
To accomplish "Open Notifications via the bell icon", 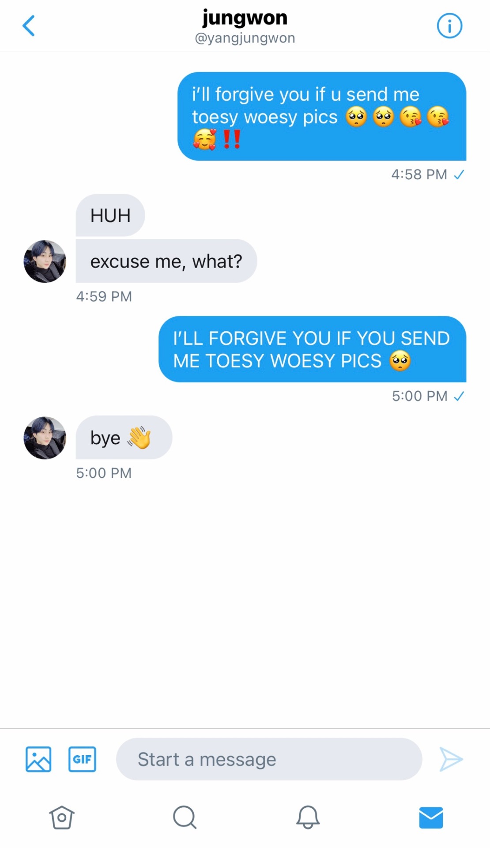I will coord(308,817).
